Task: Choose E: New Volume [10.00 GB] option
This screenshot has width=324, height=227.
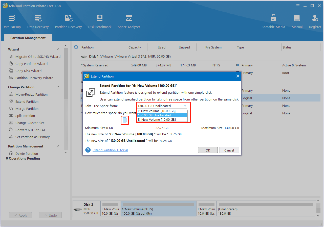Action: (x=162, y=120)
